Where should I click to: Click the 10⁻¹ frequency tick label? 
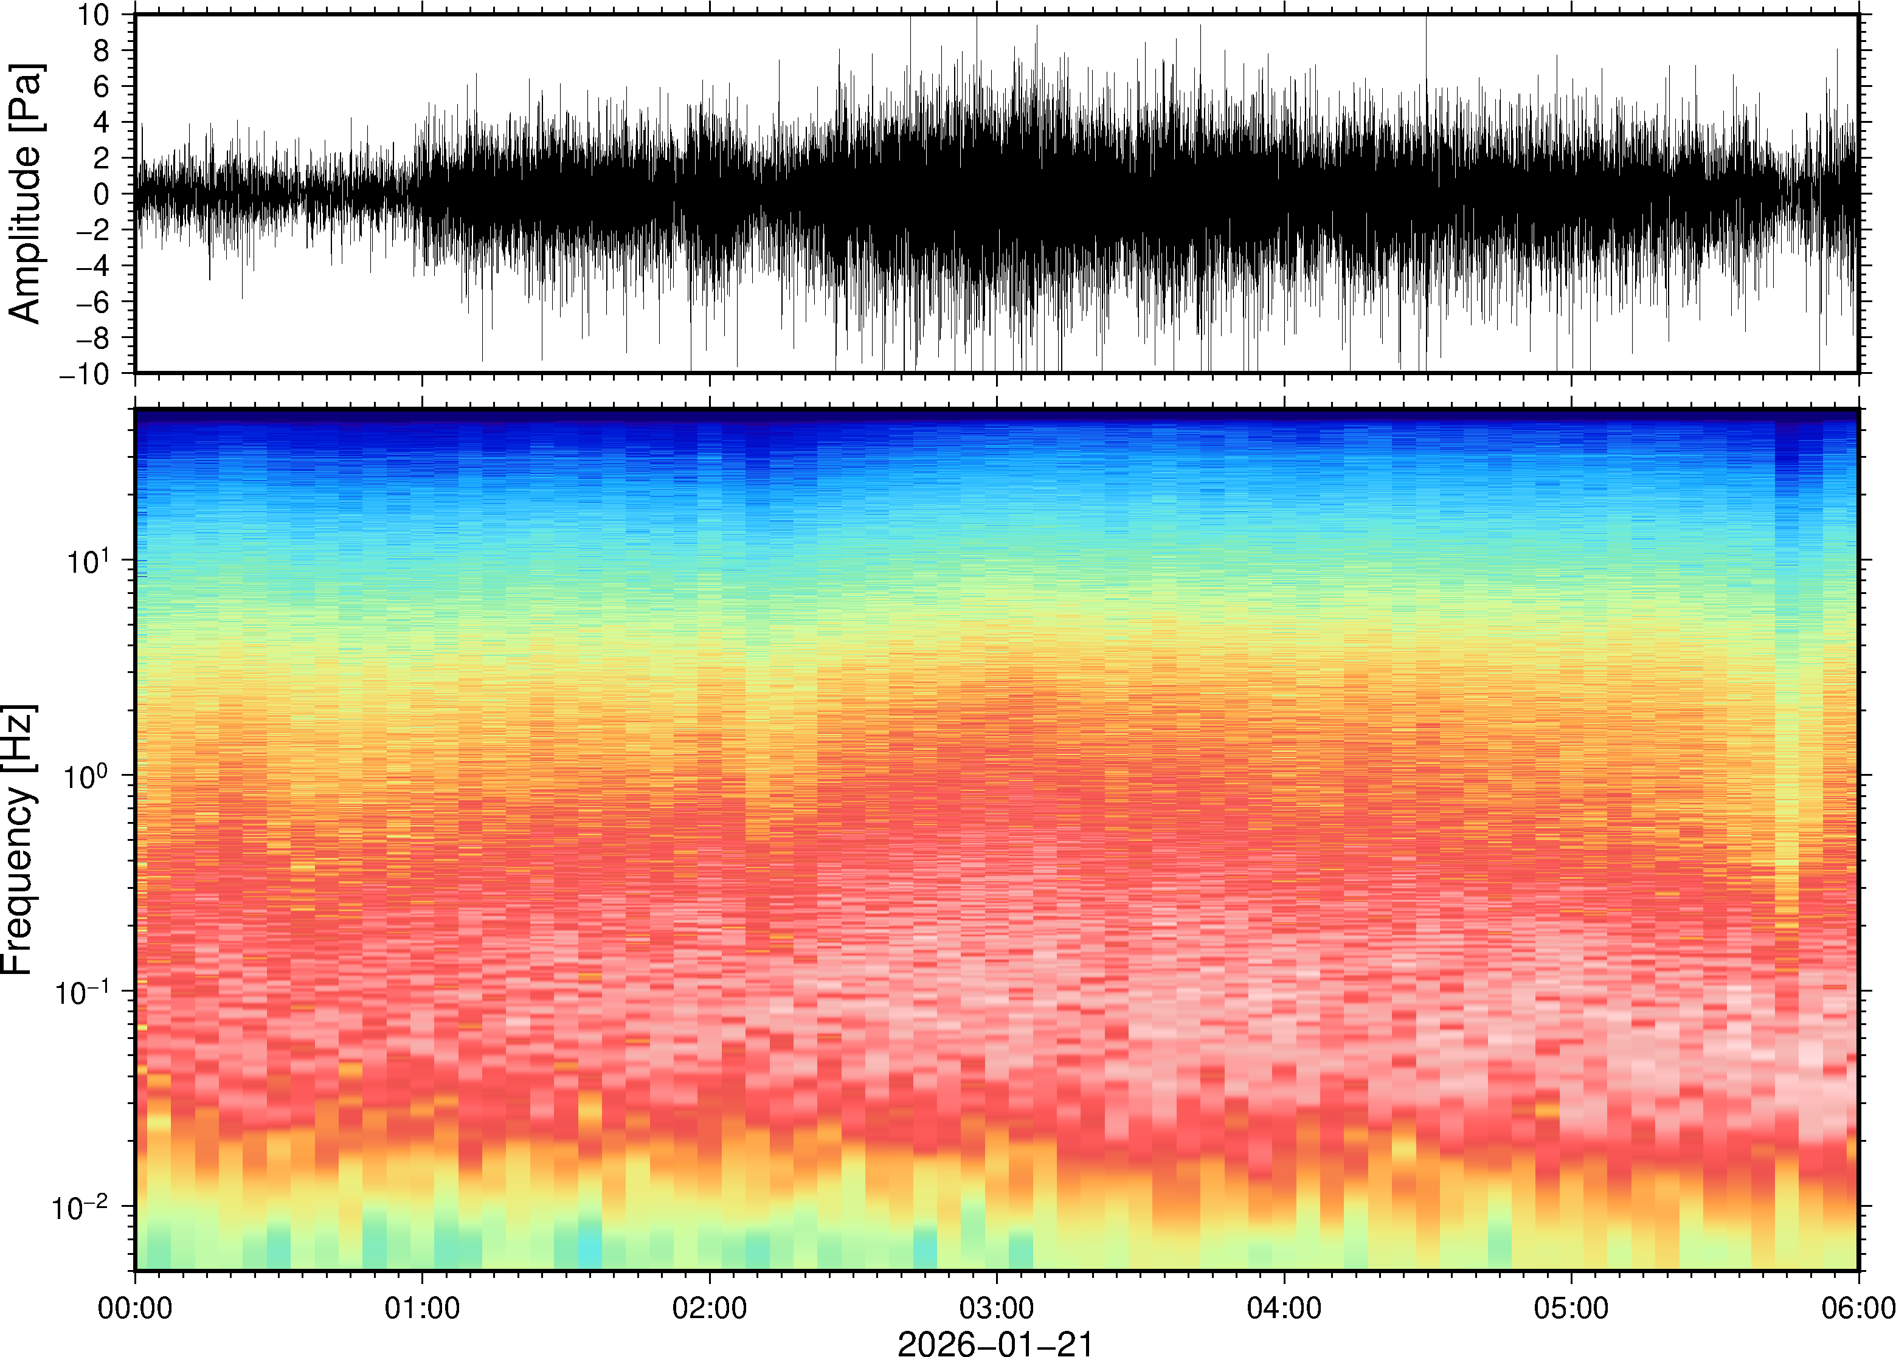point(82,992)
